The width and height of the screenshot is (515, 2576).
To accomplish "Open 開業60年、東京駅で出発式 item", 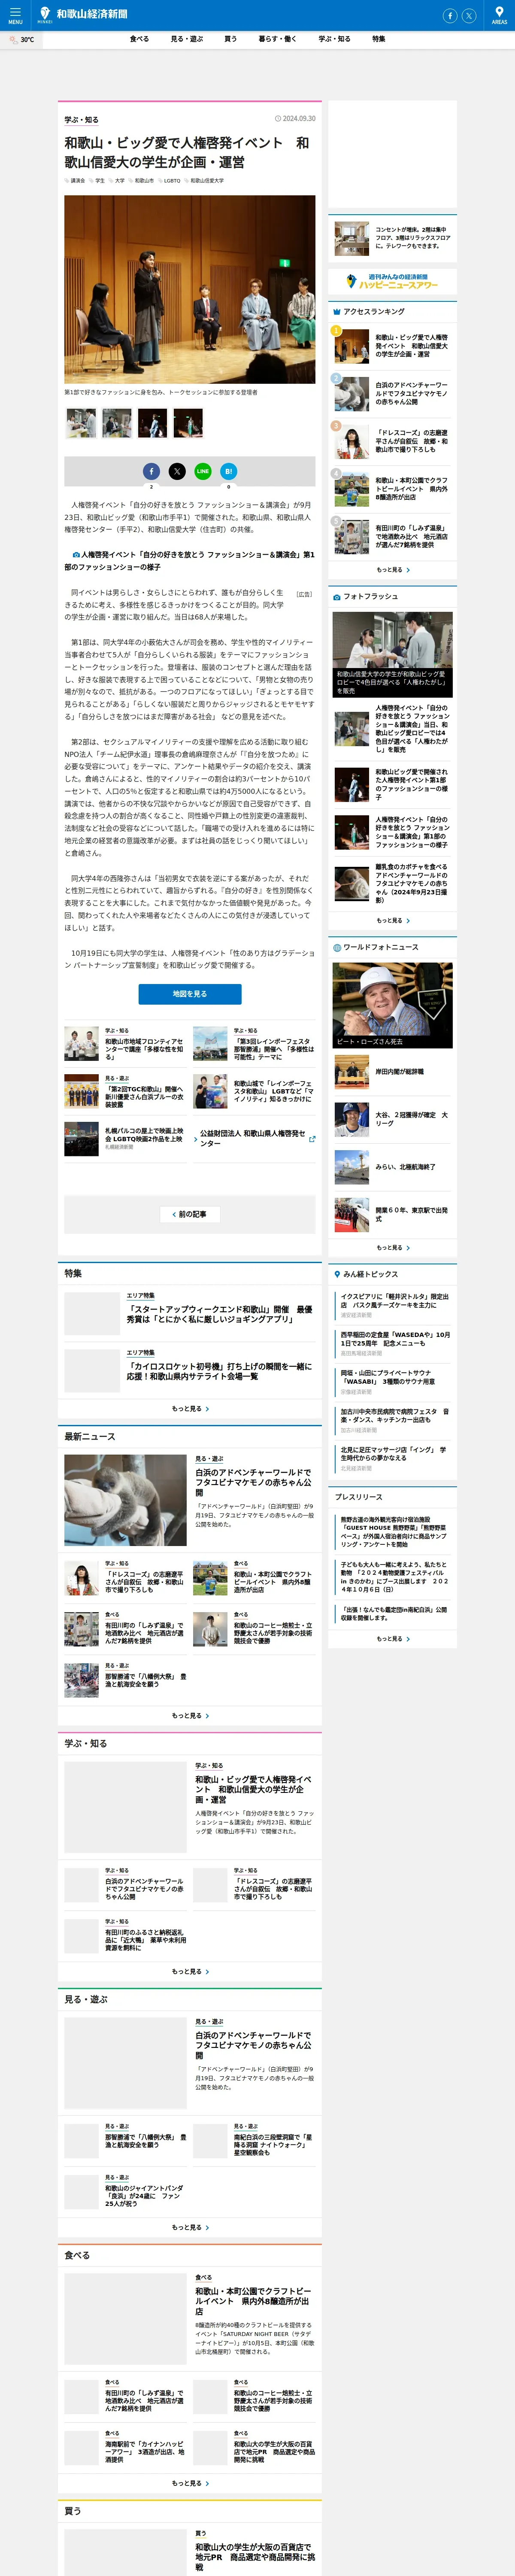I will click(392, 1215).
